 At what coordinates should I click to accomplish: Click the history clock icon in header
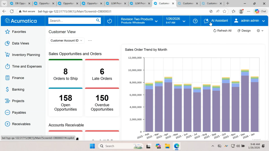(x=110, y=21)
